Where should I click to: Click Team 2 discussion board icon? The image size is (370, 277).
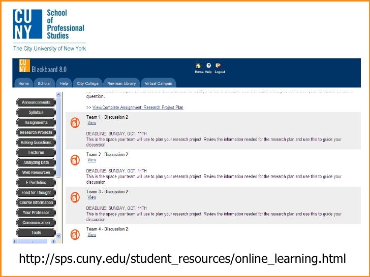point(75,160)
